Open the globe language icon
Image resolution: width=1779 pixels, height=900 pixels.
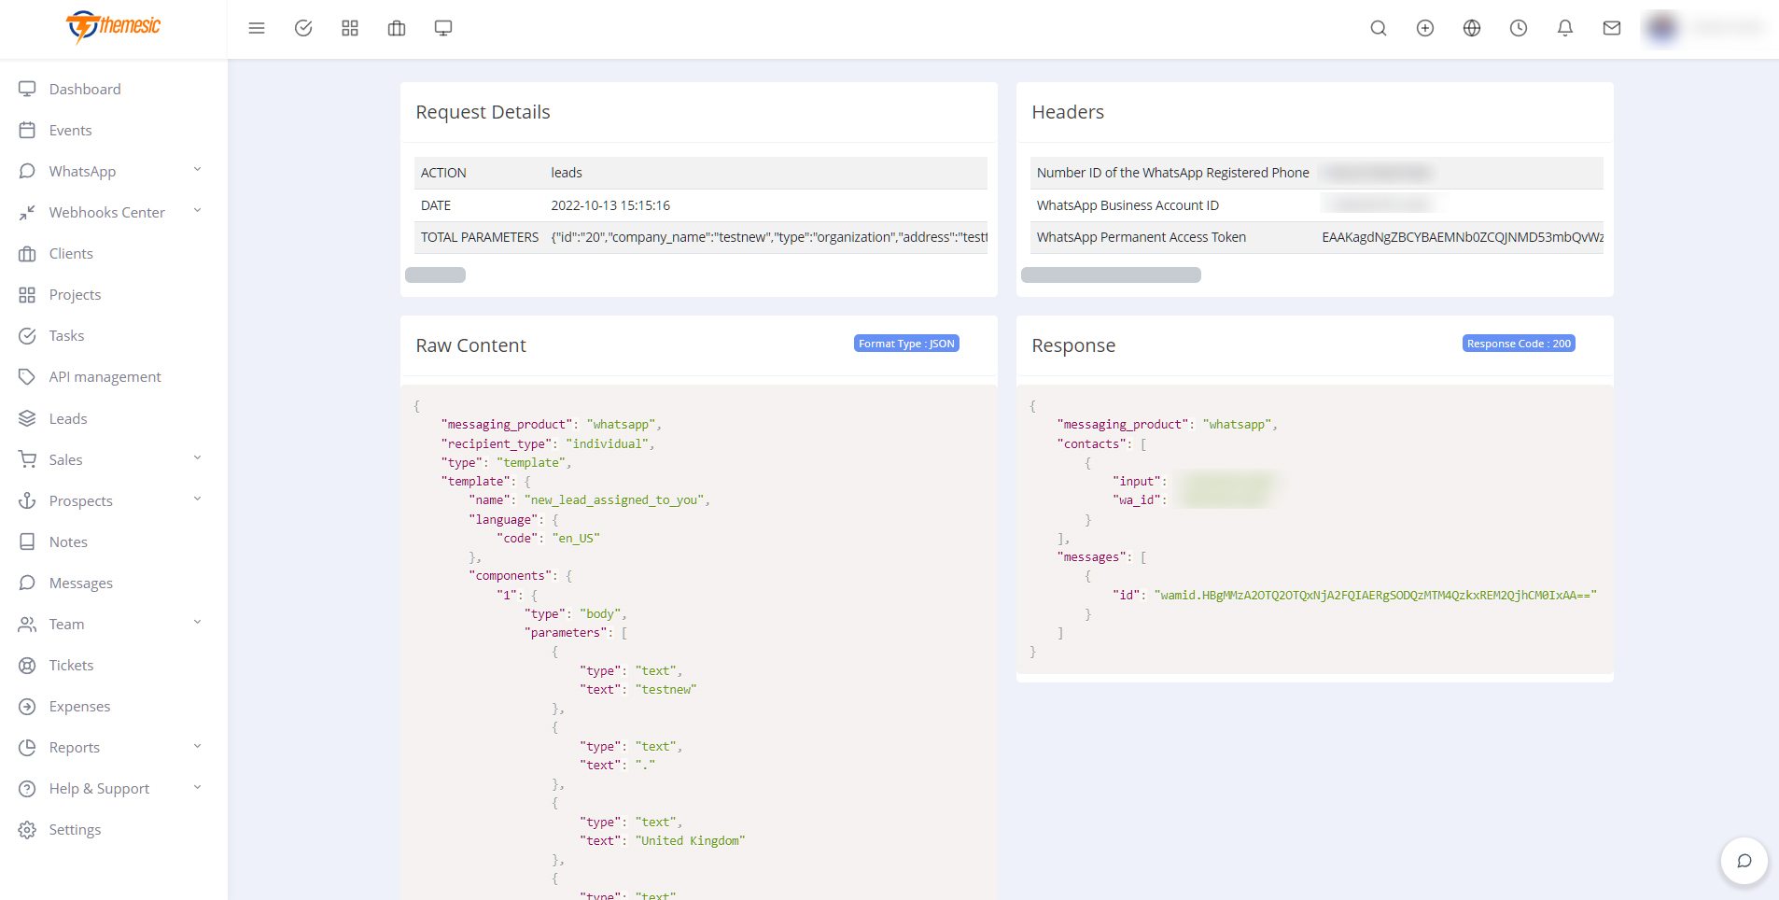coord(1472,28)
